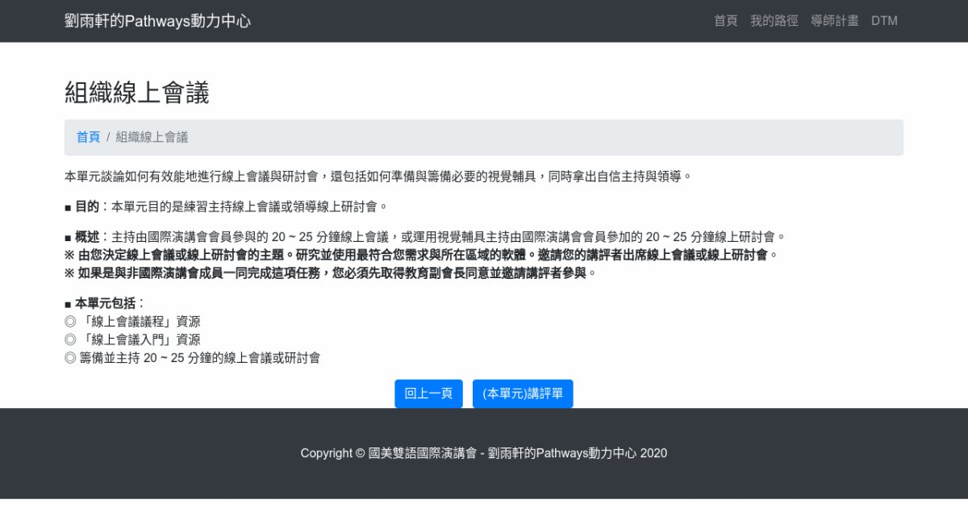Viewport: 968px width, 508px height.
Task: Click the bold note starting 如果是與非國際演講會
Action: (331, 273)
